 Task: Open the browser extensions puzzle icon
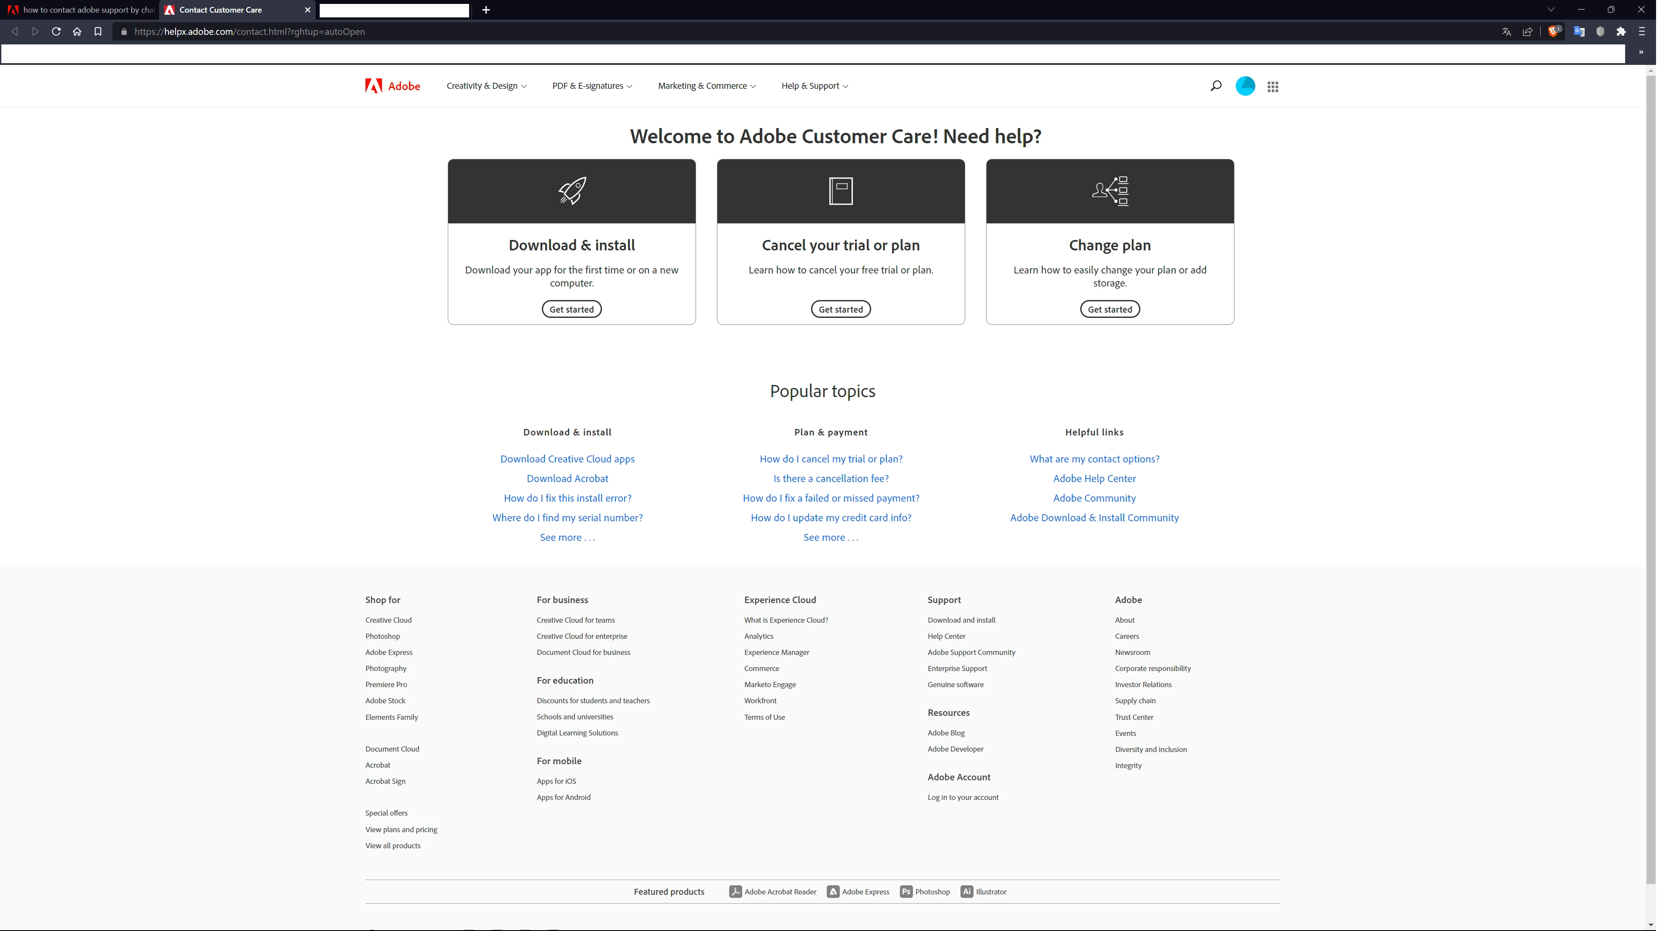pos(1621,31)
